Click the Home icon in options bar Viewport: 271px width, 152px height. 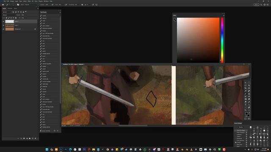[3, 5]
